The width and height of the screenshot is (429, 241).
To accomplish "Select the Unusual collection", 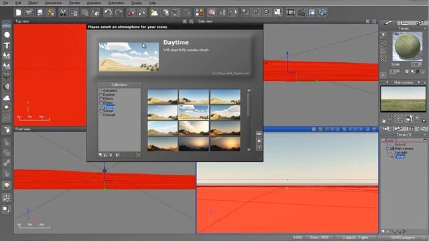I will (109, 114).
